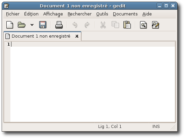Close the Document 1 non enregistré tab
Screen dimensions: 184x138
click(77, 36)
